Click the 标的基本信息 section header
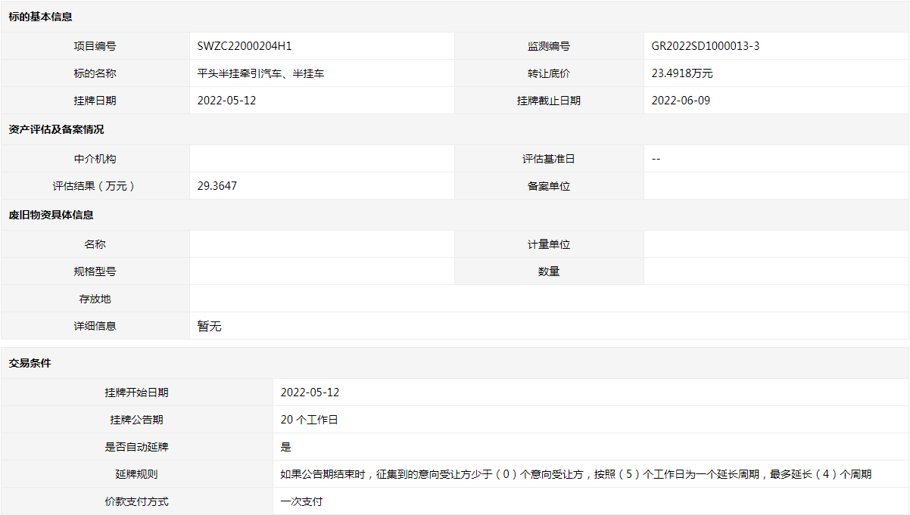 click(x=41, y=17)
